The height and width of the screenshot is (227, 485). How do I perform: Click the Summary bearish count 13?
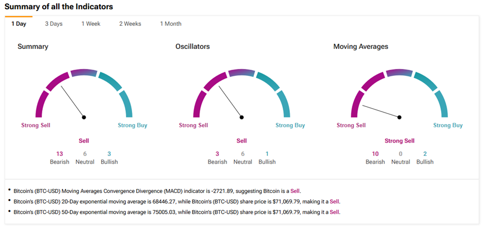pos(59,153)
